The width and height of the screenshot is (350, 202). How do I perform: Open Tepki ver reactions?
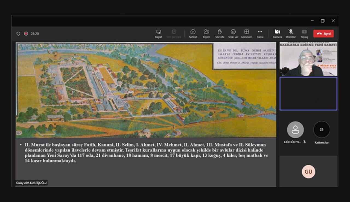(233, 34)
